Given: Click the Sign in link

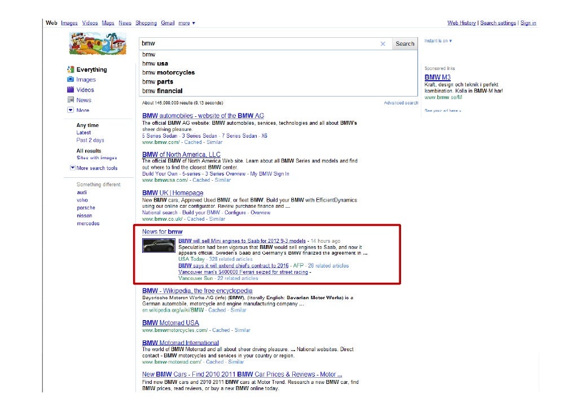Looking at the screenshot, I should pyautogui.click(x=529, y=23).
